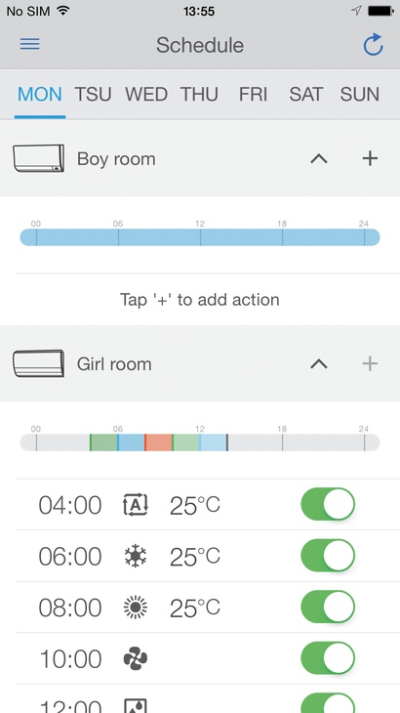Tap the blue Boy room timeline bar

click(x=200, y=237)
